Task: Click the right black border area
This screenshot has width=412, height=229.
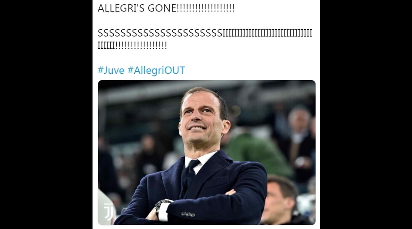Action: click(366, 114)
